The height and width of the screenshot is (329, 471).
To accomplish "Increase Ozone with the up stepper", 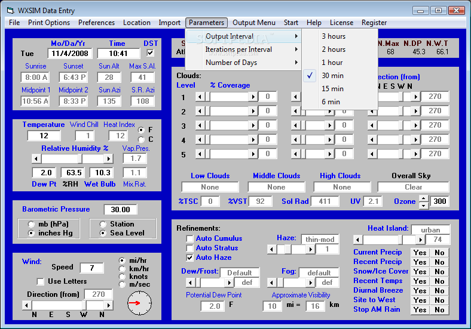I will coord(424,198).
